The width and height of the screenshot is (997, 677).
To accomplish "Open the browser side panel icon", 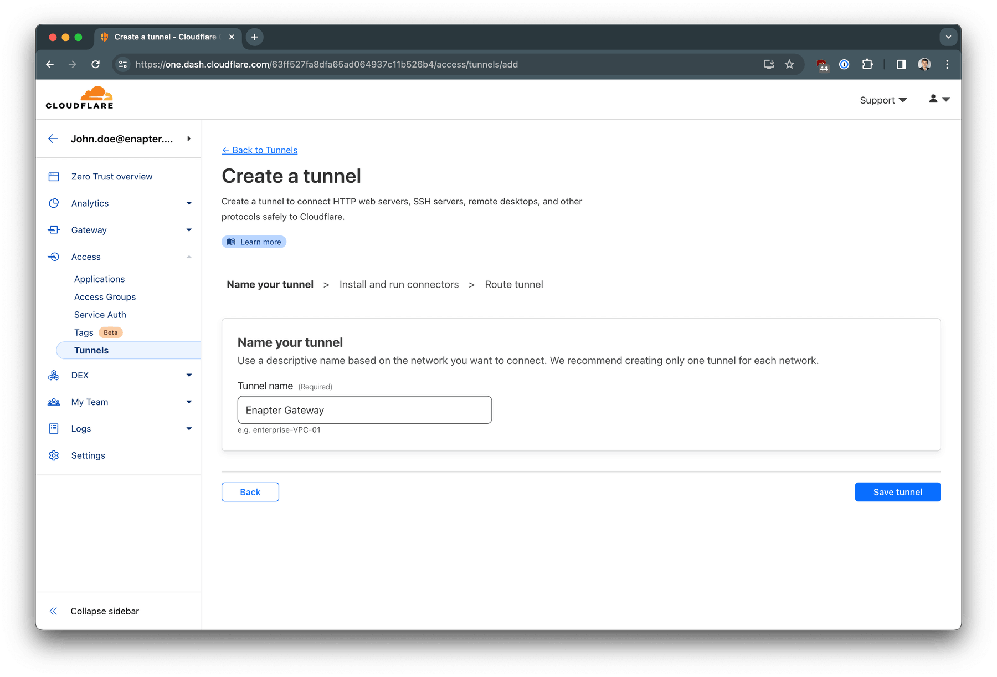I will point(901,64).
